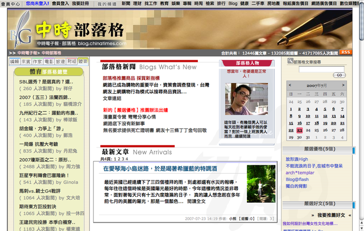Click the orange RSS feed icon
The height and width of the screenshot is (231, 364).
point(346,52)
